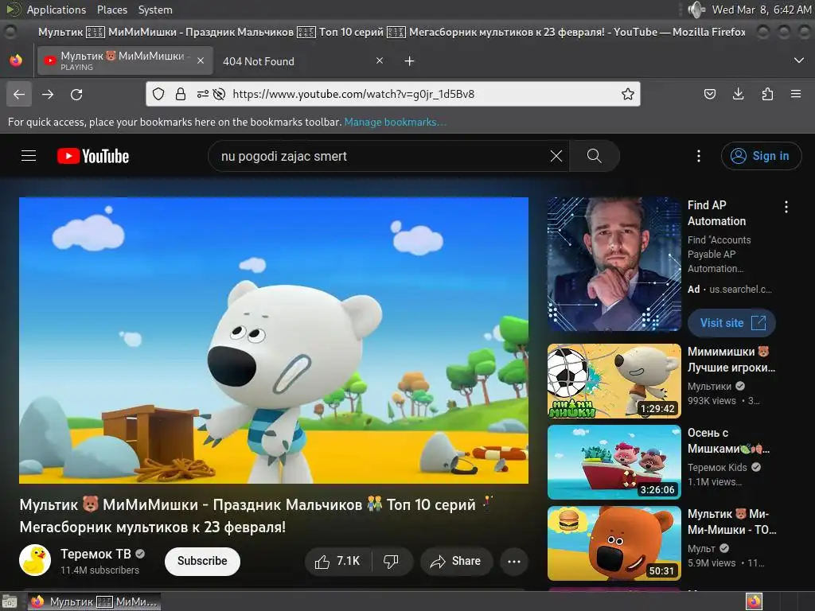Open the YouTube settings three-dot menu
815x611 pixels.
699,156
